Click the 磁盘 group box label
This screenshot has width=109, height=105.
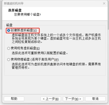coord(9,25)
